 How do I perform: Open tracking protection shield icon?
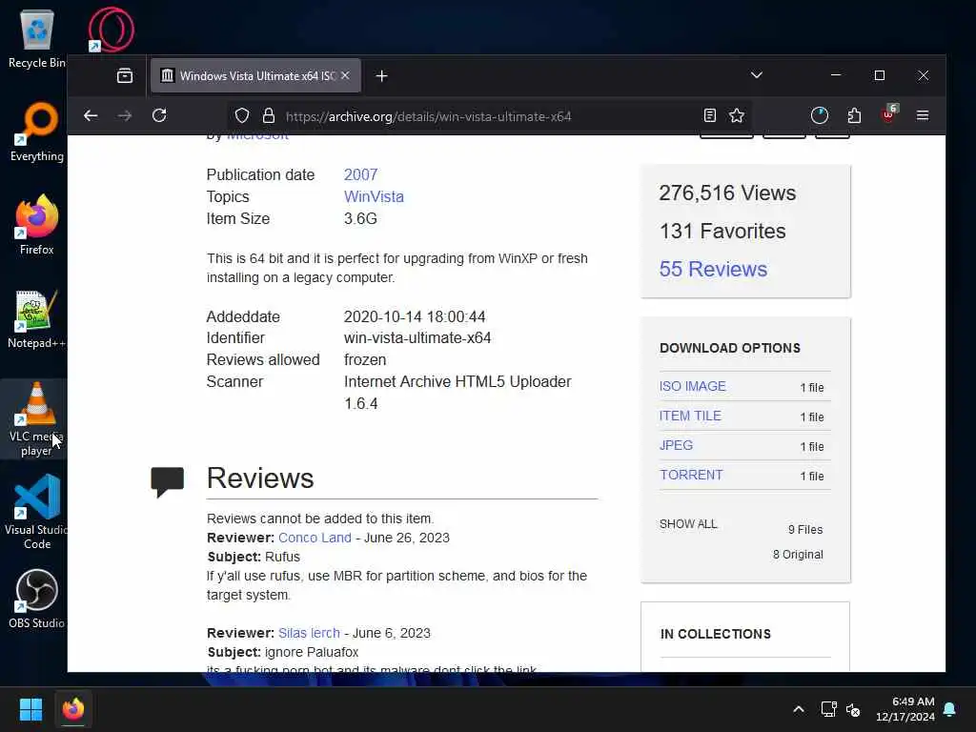coord(241,115)
